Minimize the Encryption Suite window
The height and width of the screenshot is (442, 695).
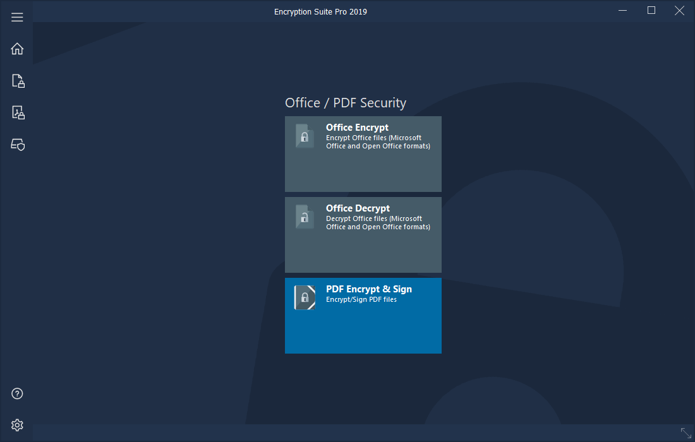[x=622, y=11]
